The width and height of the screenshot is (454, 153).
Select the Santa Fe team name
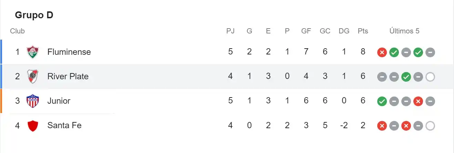coord(64,125)
